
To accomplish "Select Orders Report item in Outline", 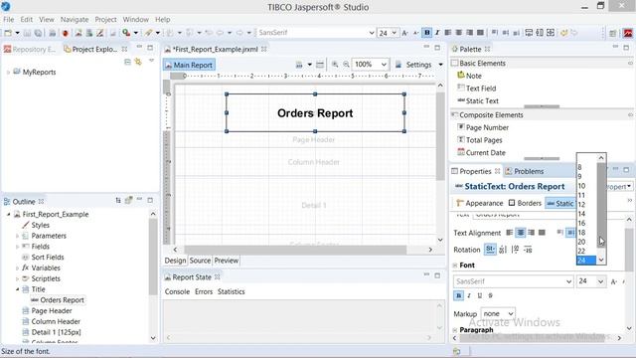I will tap(62, 300).
